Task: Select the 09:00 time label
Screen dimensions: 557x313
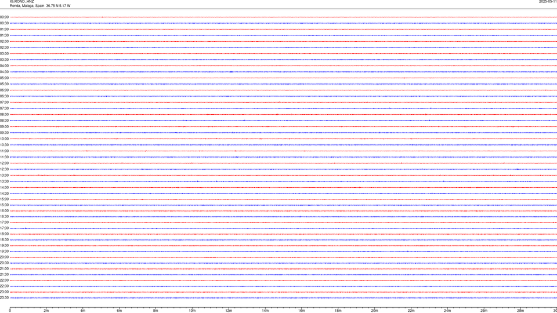Action: pyautogui.click(x=4, y=126)
